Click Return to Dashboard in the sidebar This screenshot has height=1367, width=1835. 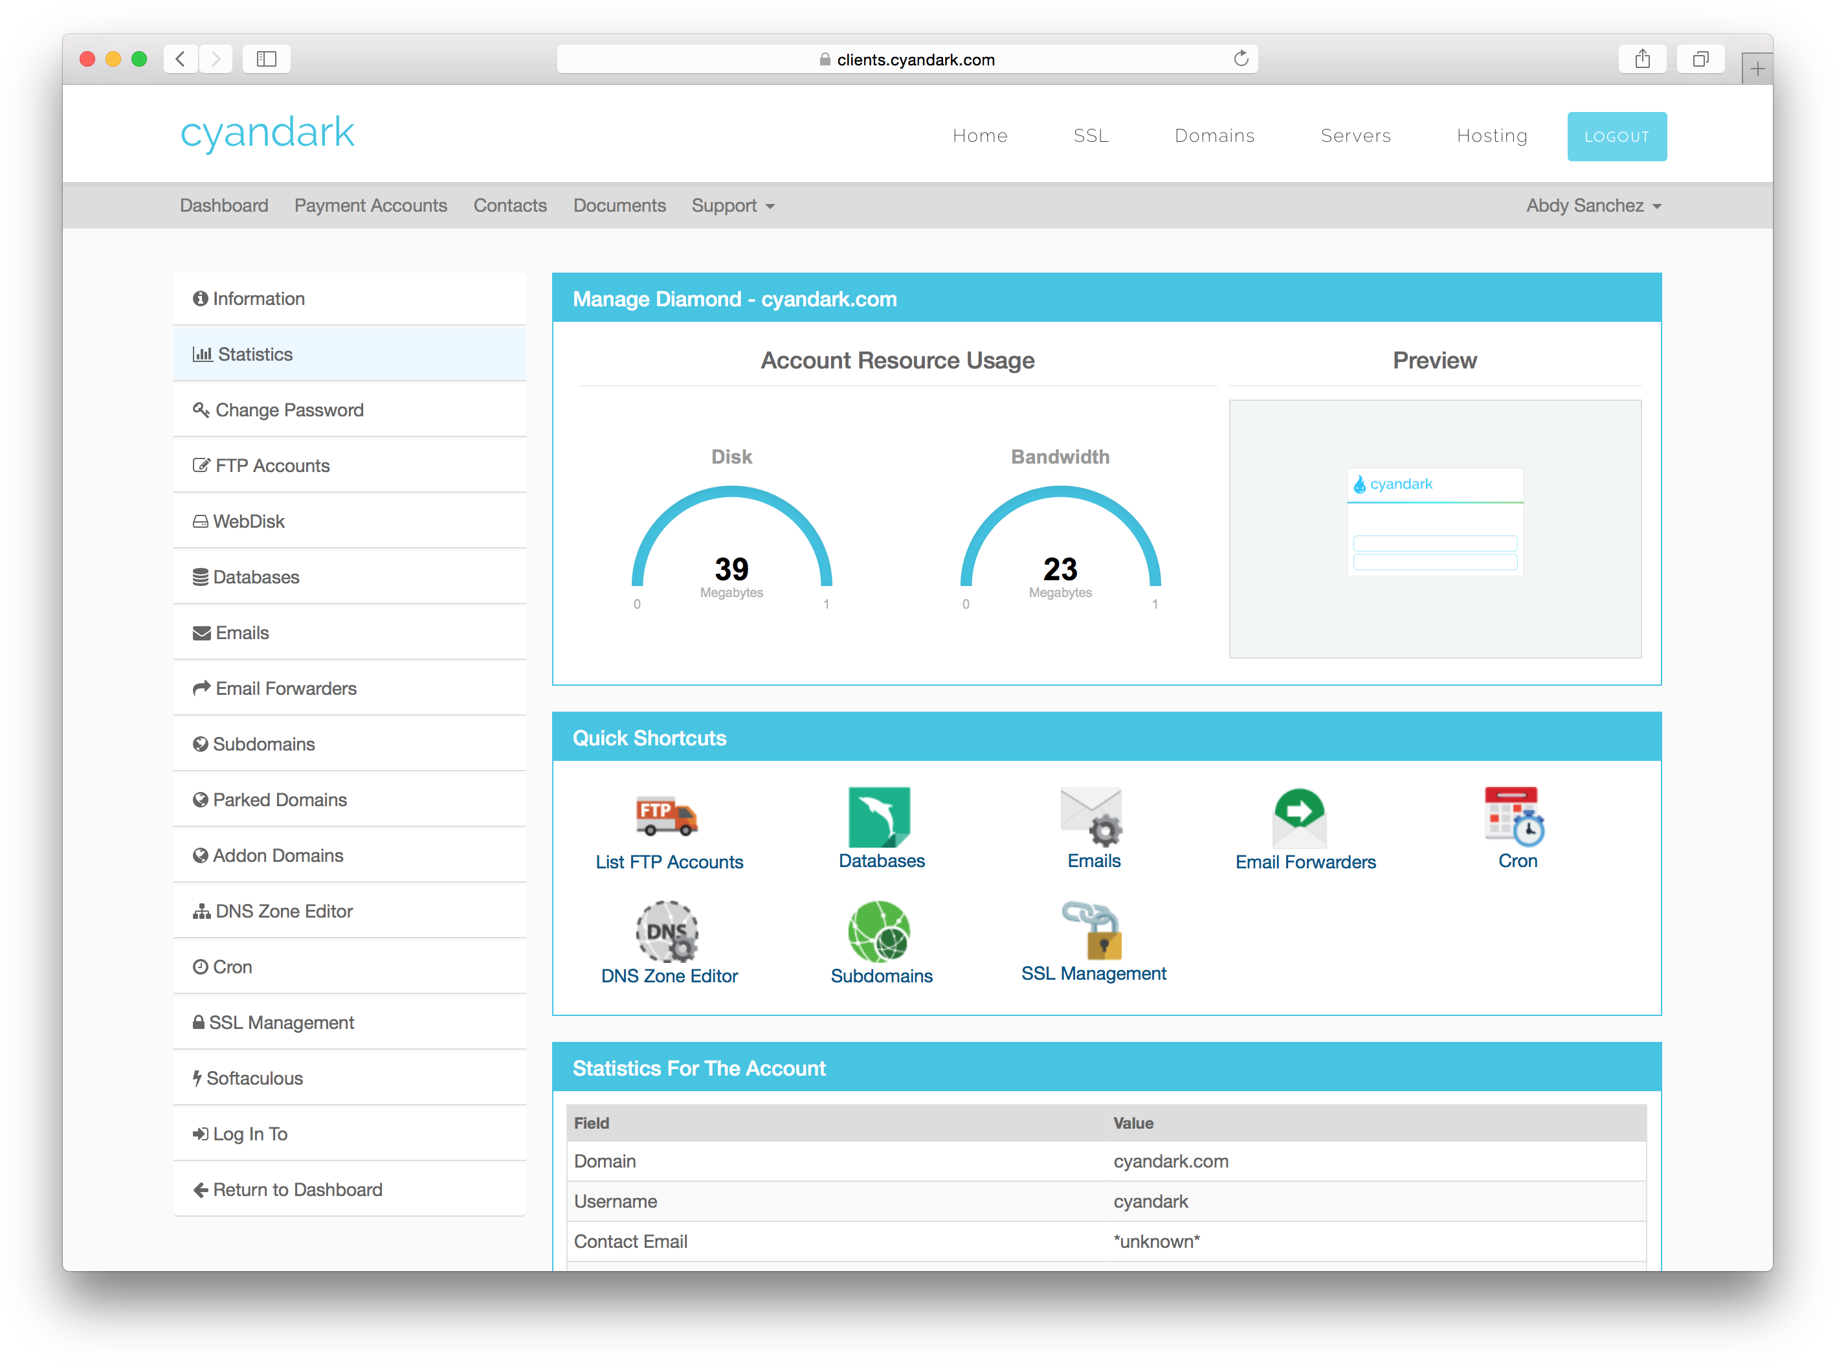click(350, 1190)
